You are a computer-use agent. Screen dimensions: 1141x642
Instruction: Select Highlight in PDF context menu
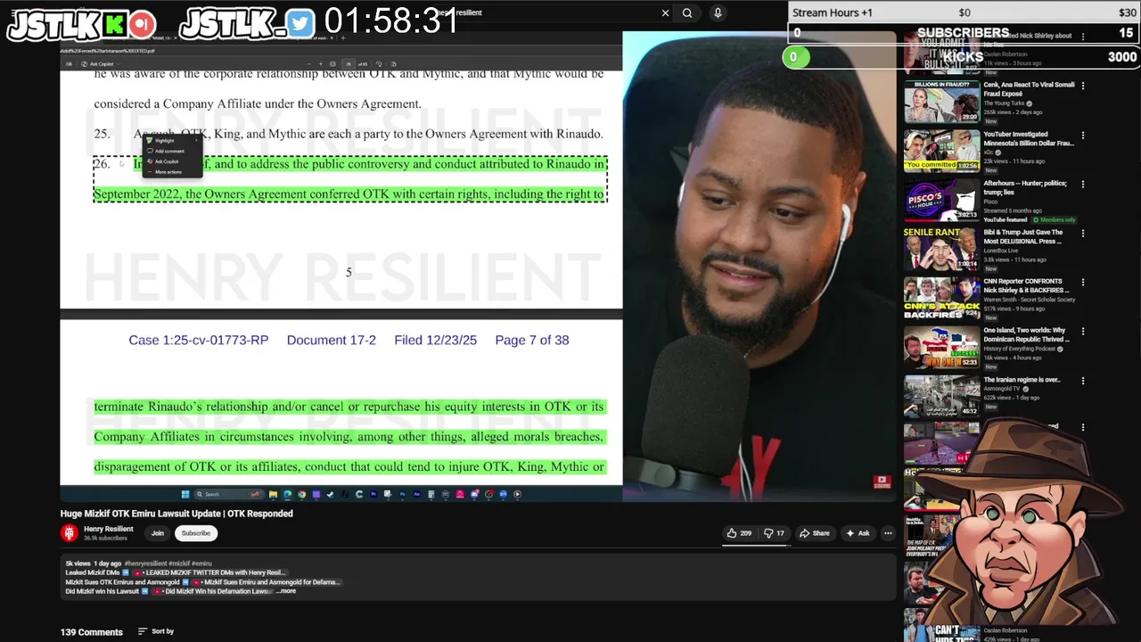pyautogui.click(x=165, y=141)
